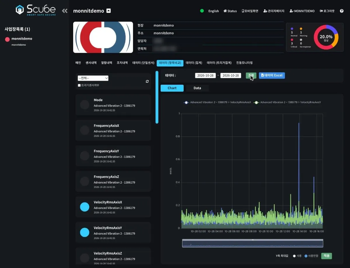
Task: Toggle VelocityRmsAxisZ sensor circle
Action: [85, 258]
